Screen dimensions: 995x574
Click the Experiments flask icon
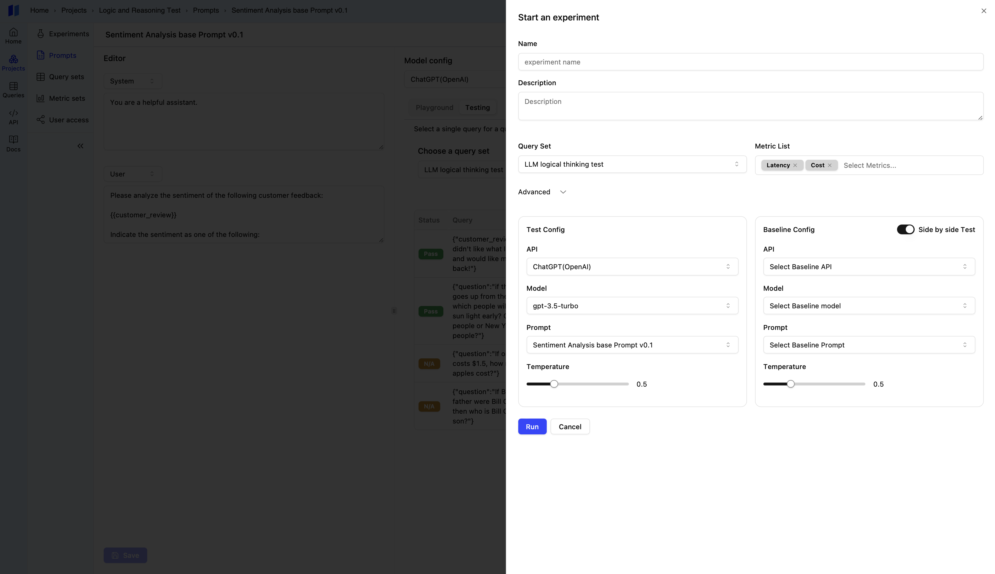(x=41, y=34)
